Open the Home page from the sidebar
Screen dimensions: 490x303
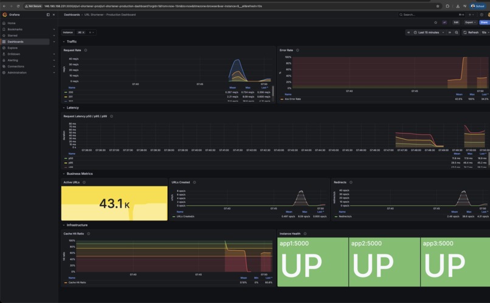[12, 23]
